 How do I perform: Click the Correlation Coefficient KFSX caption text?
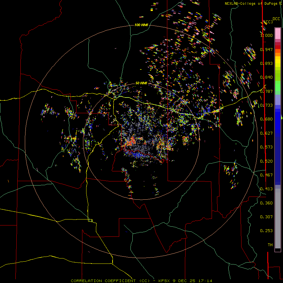point(141,281)
